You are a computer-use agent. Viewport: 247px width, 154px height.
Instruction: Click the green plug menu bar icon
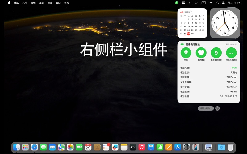177,3
